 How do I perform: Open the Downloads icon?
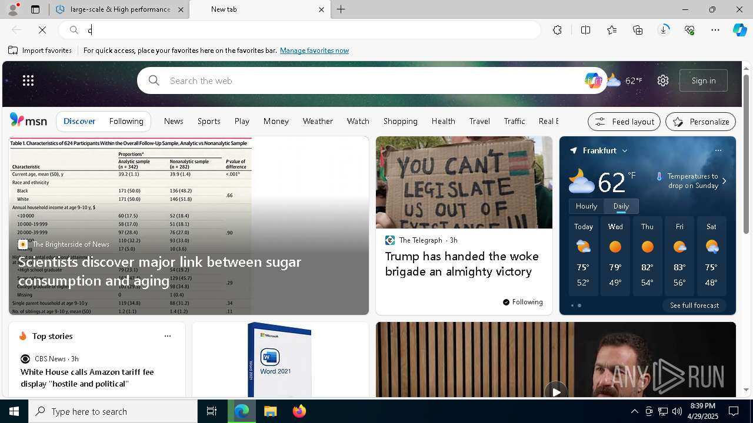[x=664, y=30]
